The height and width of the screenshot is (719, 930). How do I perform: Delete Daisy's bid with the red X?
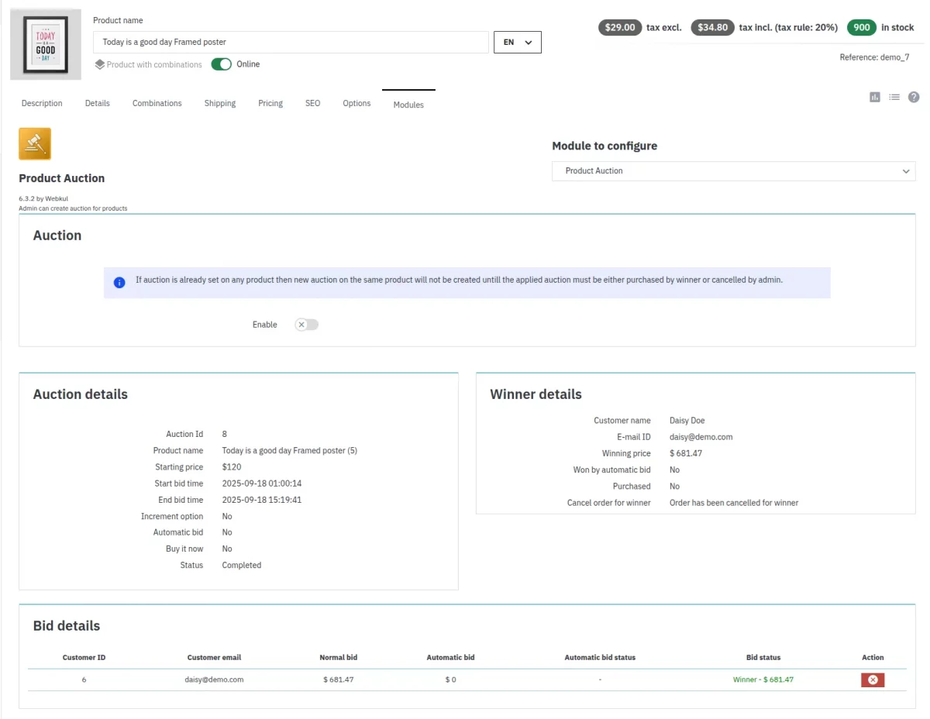pos(873,679)
